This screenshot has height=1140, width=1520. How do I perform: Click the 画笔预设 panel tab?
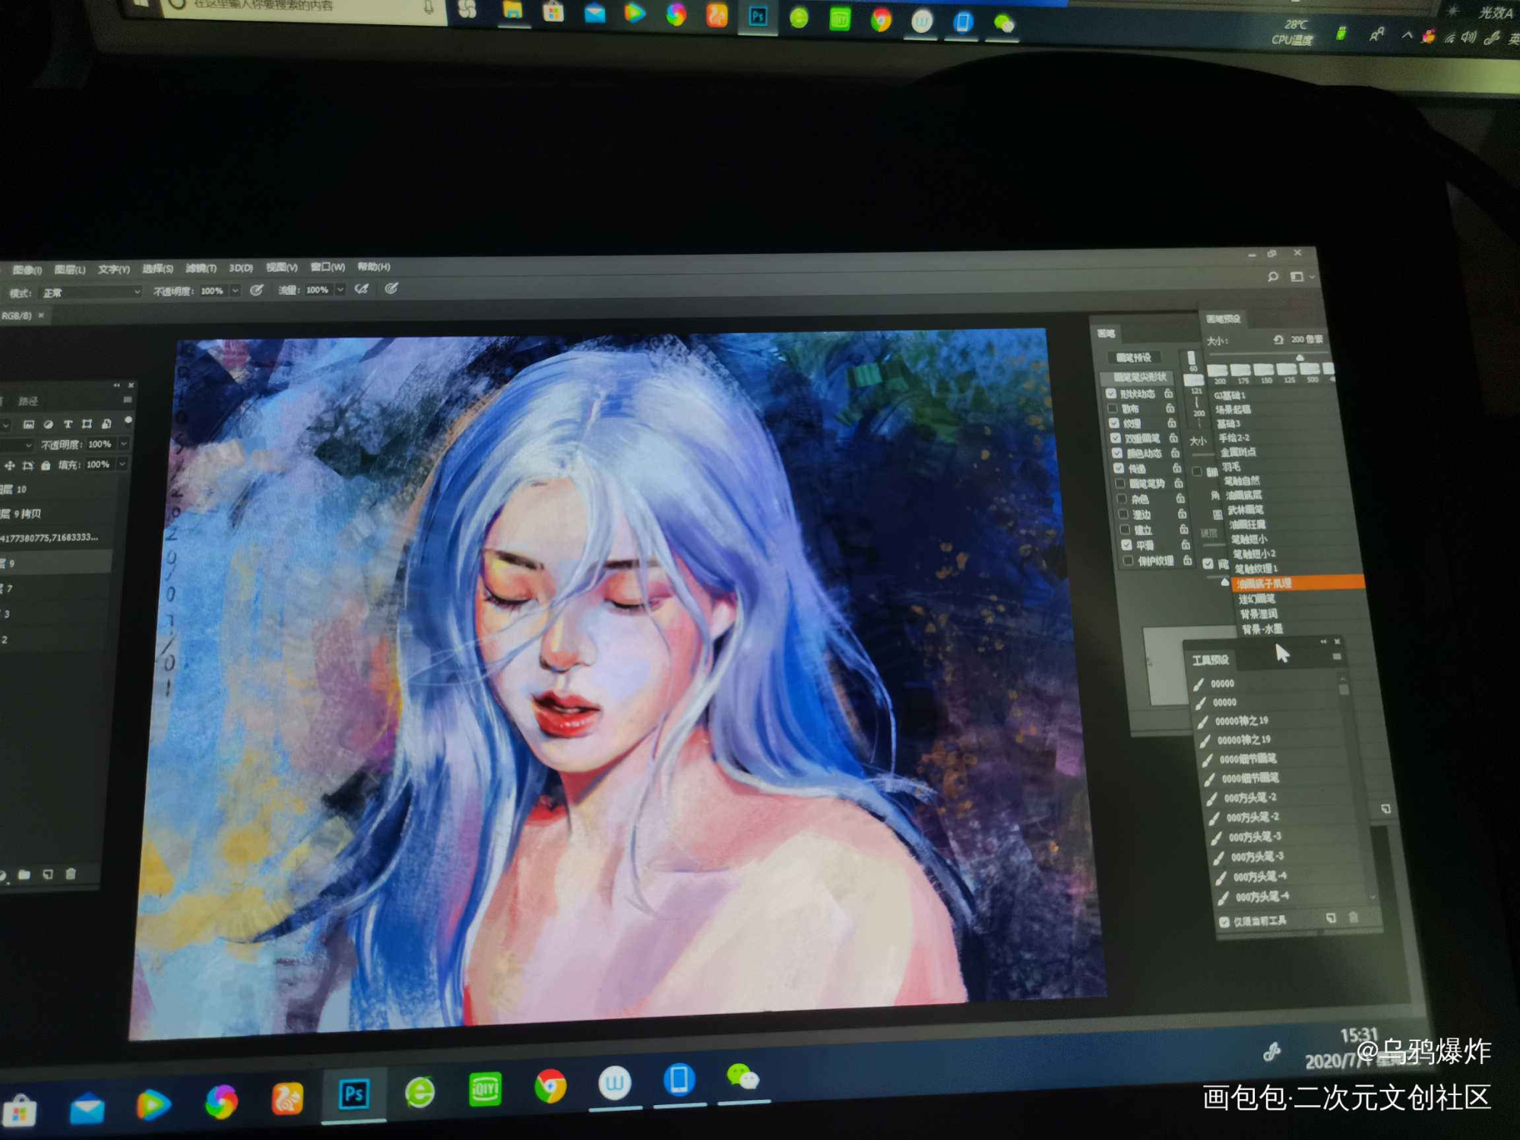pos(1224,319)
